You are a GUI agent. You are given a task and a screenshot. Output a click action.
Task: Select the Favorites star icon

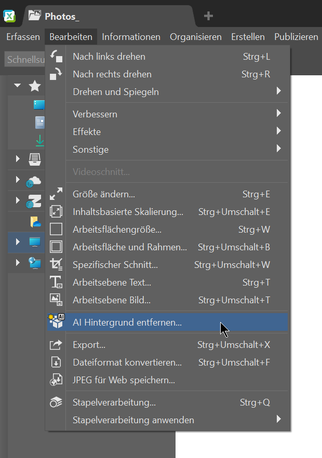(35, 85)
